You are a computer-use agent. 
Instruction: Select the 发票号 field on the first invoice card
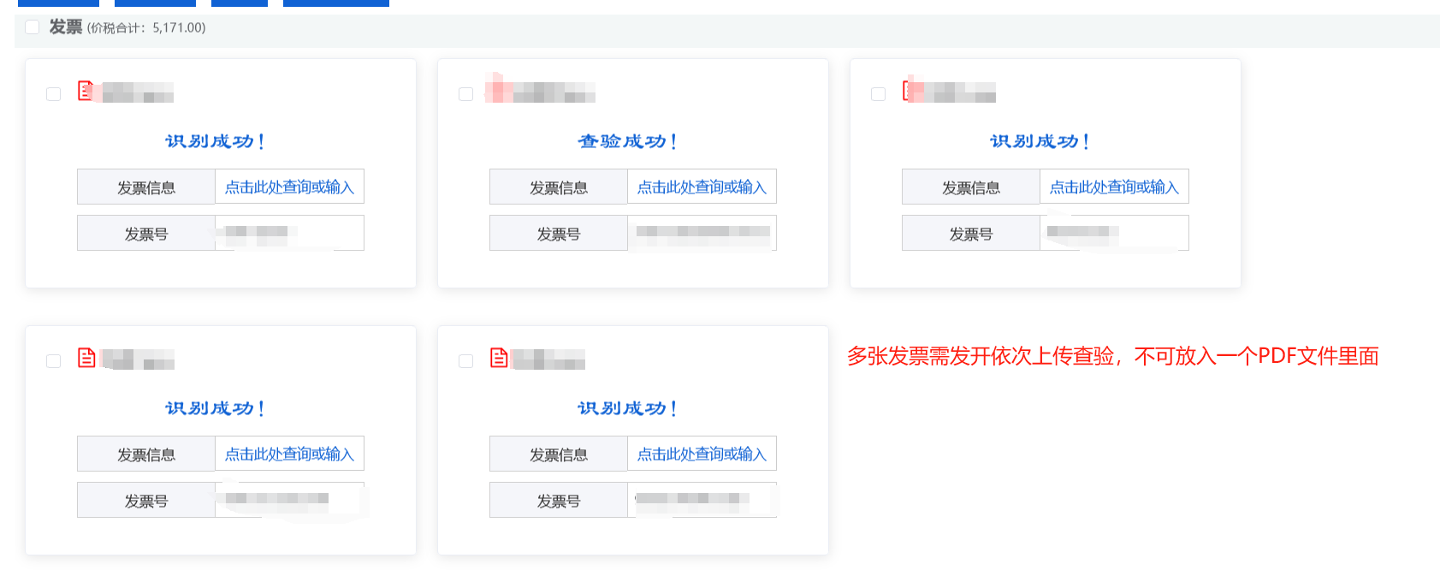click(289, 232)
